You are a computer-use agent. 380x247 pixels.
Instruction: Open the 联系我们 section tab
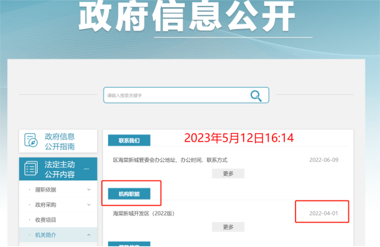click(x=129, y=140)
